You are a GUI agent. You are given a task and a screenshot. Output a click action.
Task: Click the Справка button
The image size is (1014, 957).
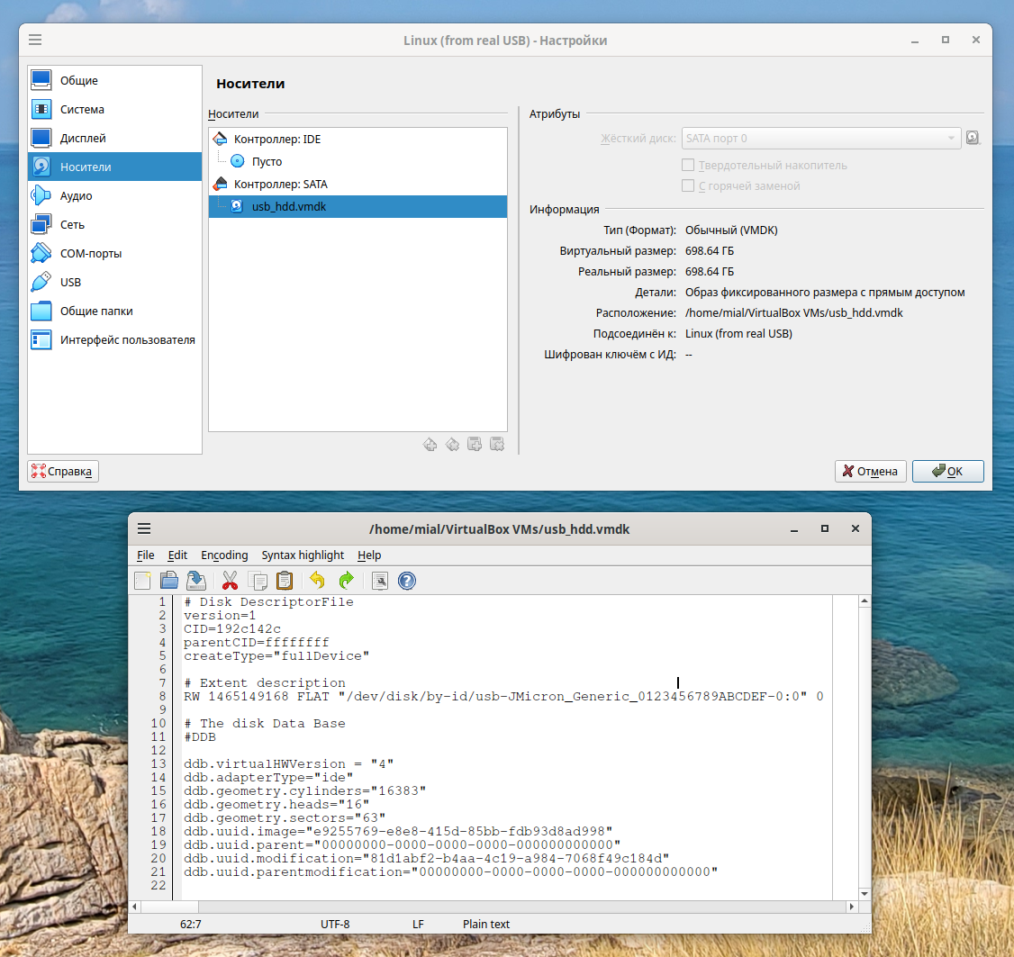62,471
